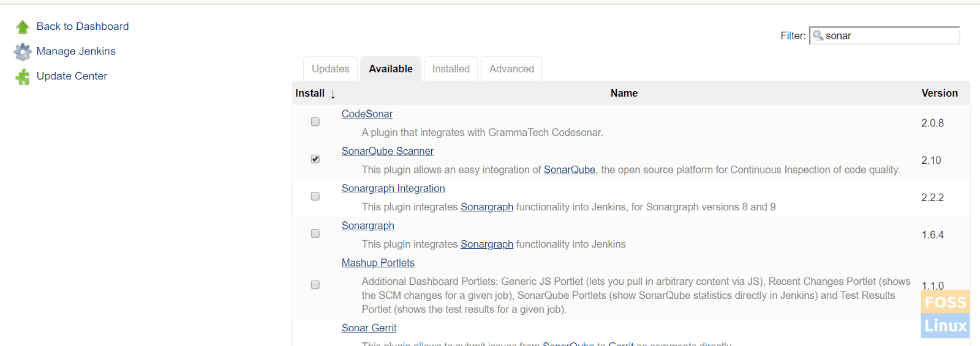980x346 pixels.
Task: Open the Advanced tab
Action: (x=511, y=68)
